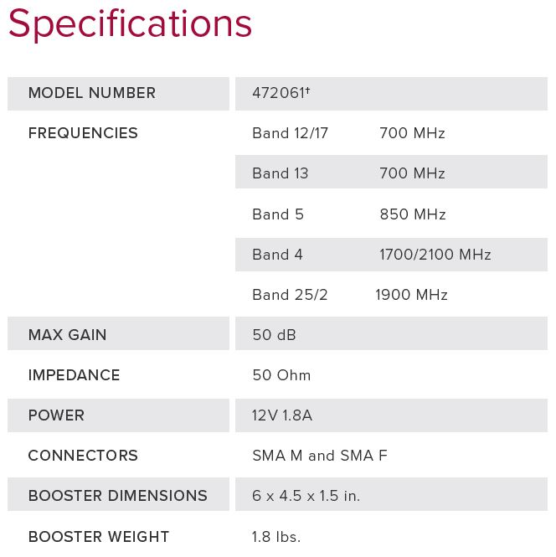Viewport: 556px width, 557px height.
Task: Click model number value 472061
Action: pos(281,93)
